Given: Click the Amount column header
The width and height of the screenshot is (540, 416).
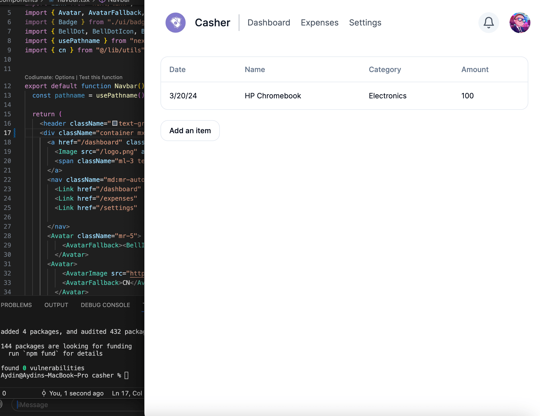Looking at the screenshot, I should click(475, 69).
